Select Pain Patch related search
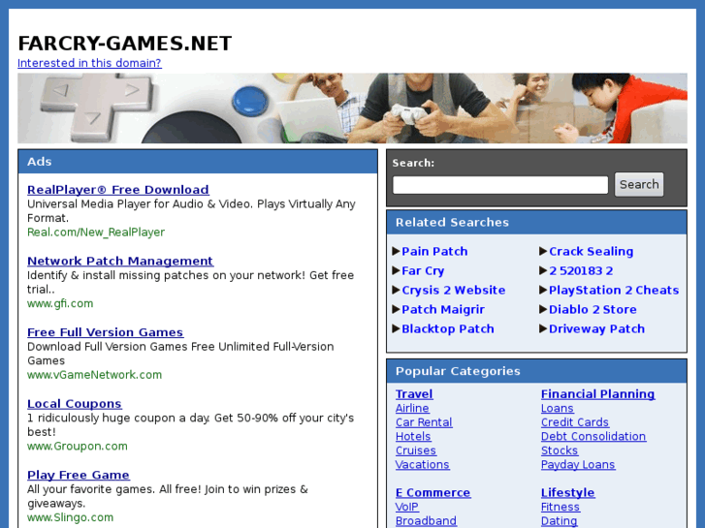 pos(434,251)
